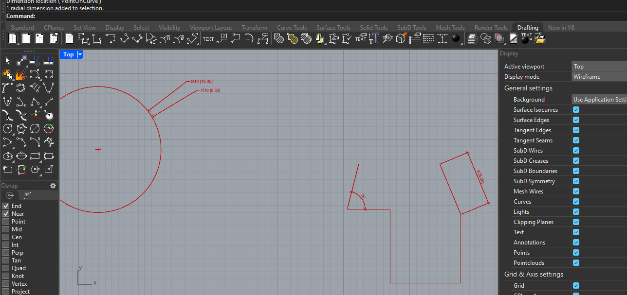Disable the End osnap checkbox
The image size is (627, 295).
6,206
